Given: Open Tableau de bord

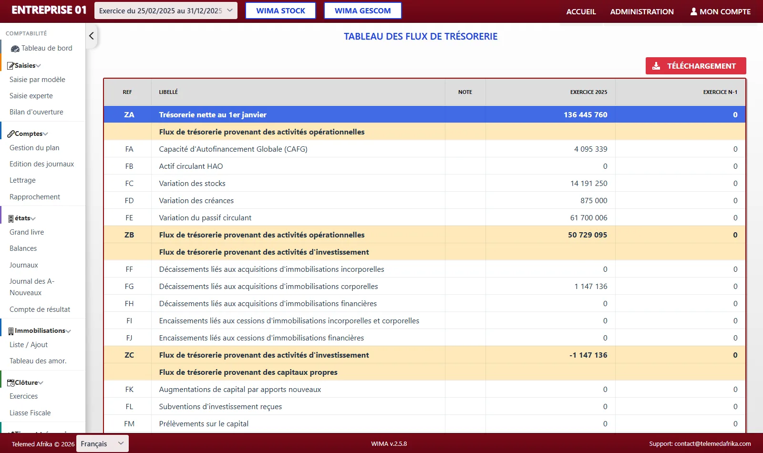Looking at the screenshot, I should [x=47, y=48].
